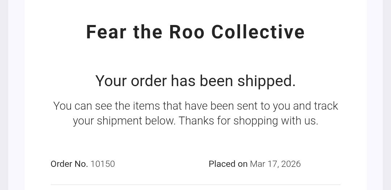Click the Fear the Roo Collective store title

click(x=195, y=32)
